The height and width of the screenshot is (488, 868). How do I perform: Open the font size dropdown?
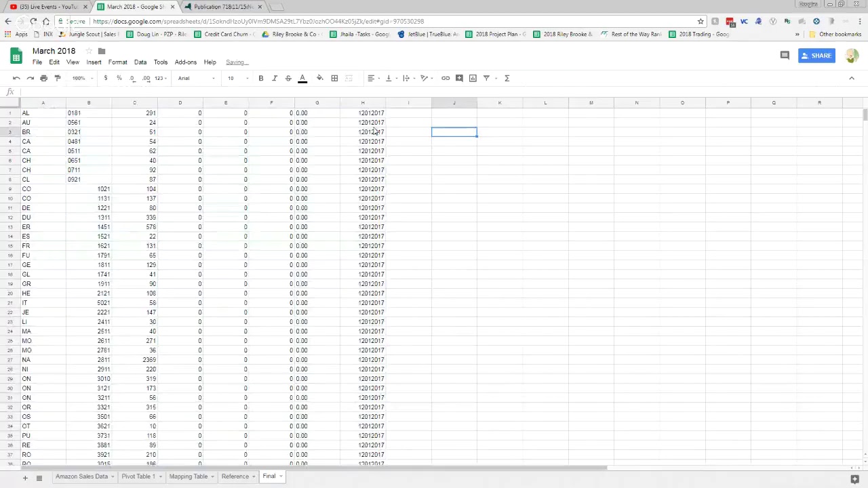238,78
